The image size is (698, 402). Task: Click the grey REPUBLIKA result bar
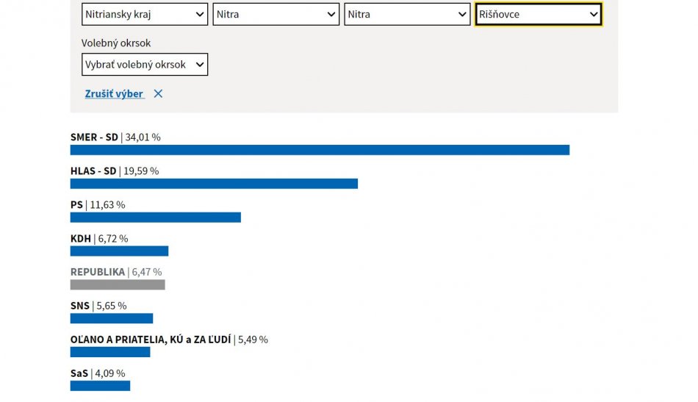point(118,285)
